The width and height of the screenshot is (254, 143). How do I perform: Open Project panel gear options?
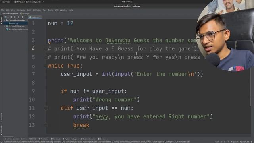coord(23,17)
